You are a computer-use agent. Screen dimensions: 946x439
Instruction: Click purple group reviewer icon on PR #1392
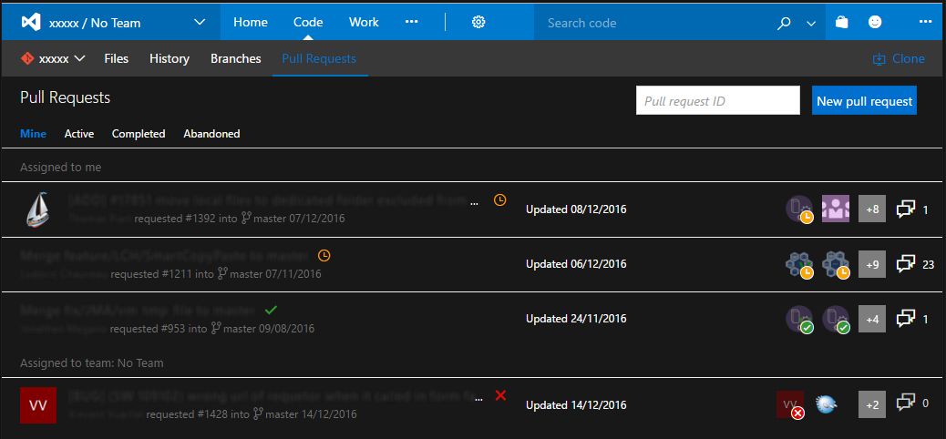[x=836, y=209]
